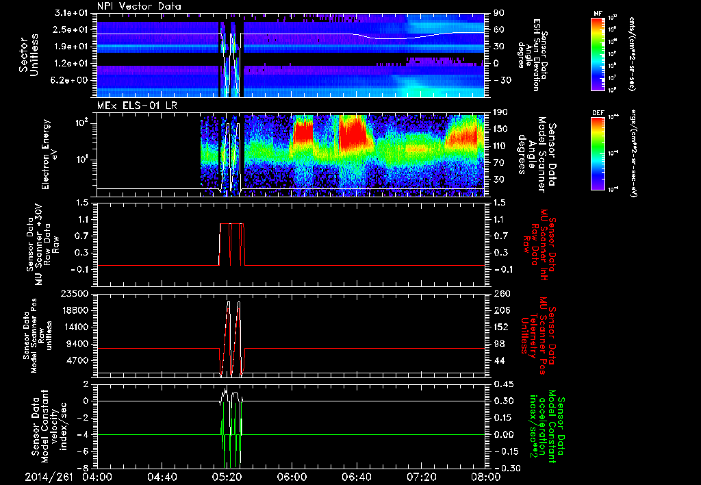
Task: Click the "0.15" acceleration tick label
Action: tap(503, 418)
